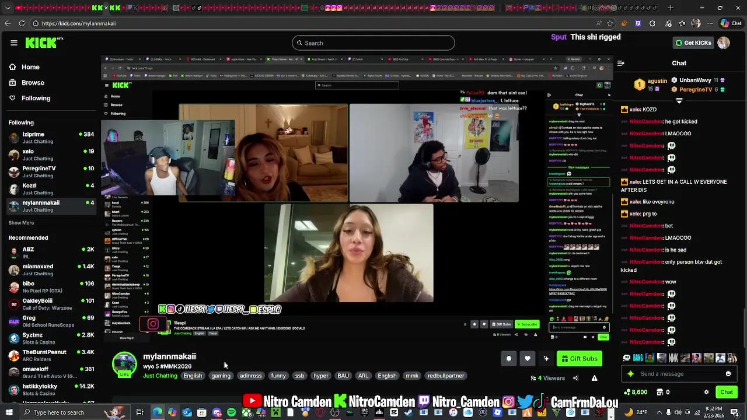Reload the page with refresh button
The image size is (747, 420).
(22, 23)
